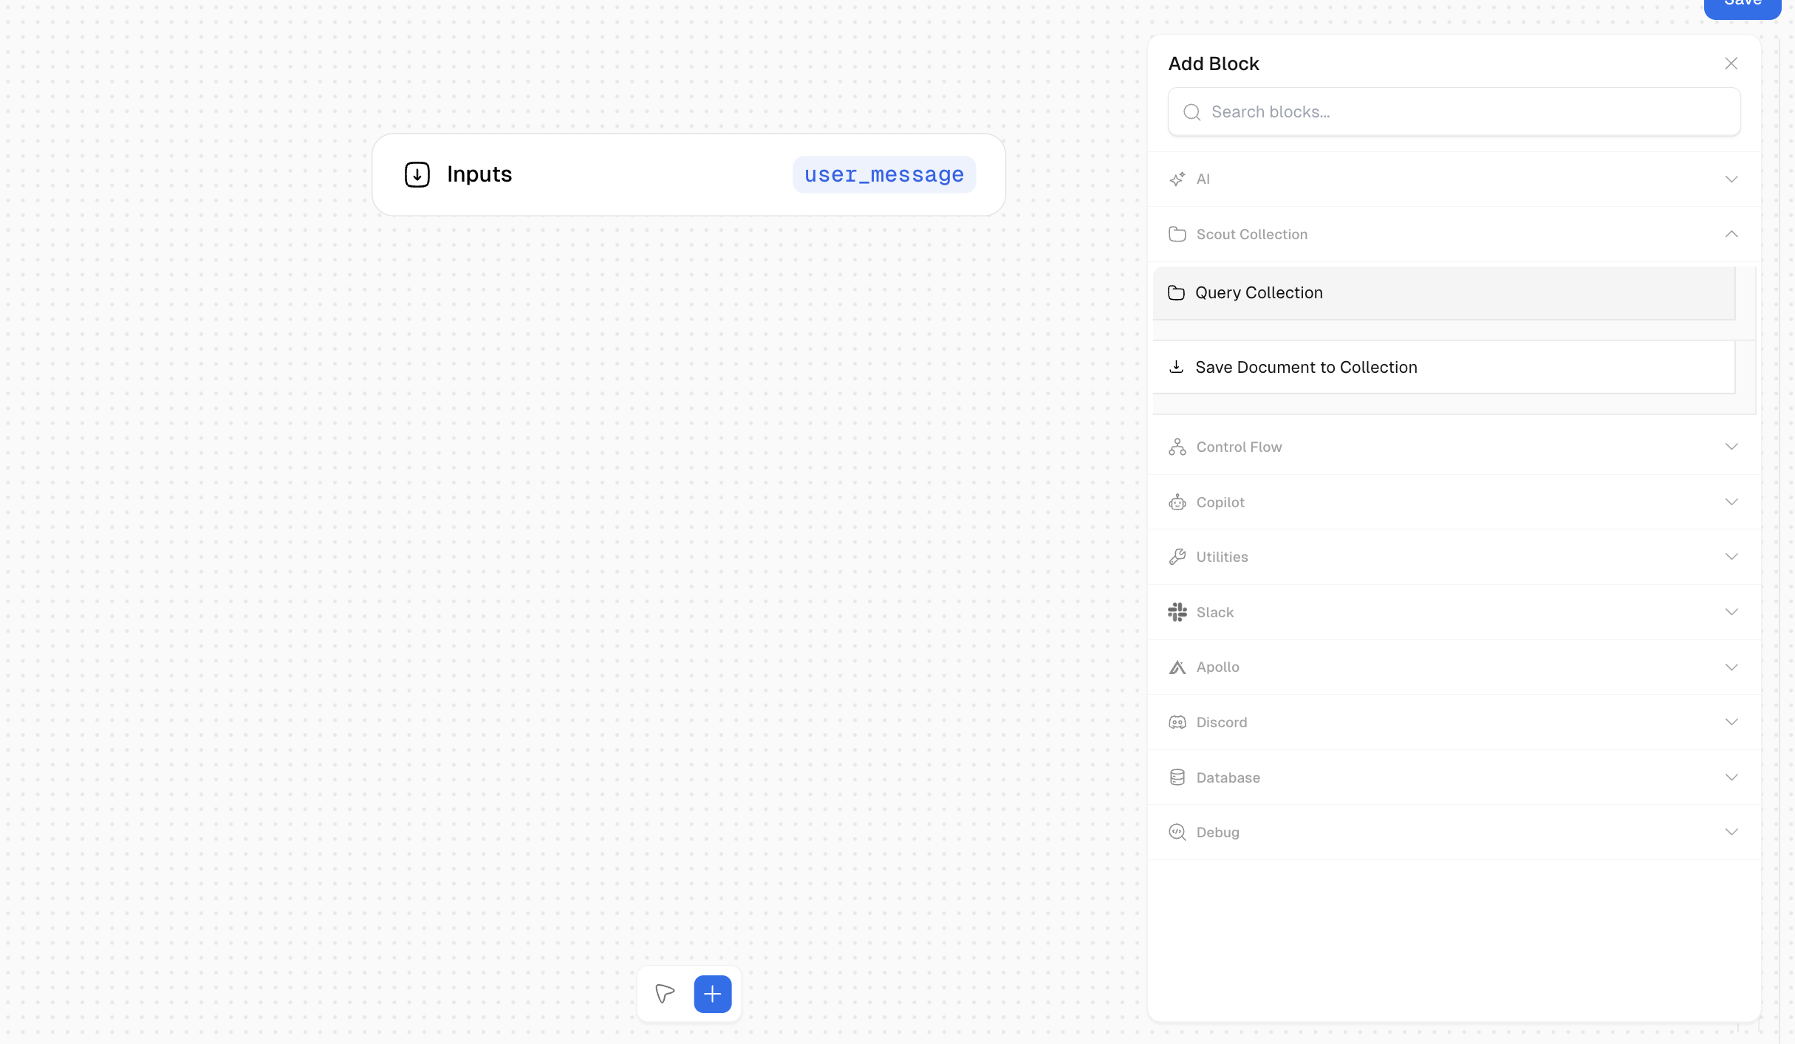Click the Discord category icon

coord(1177,722)
